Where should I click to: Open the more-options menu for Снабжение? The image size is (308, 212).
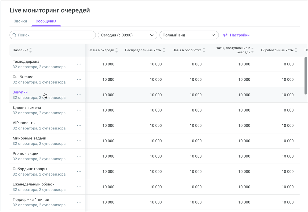coord(79,79)
